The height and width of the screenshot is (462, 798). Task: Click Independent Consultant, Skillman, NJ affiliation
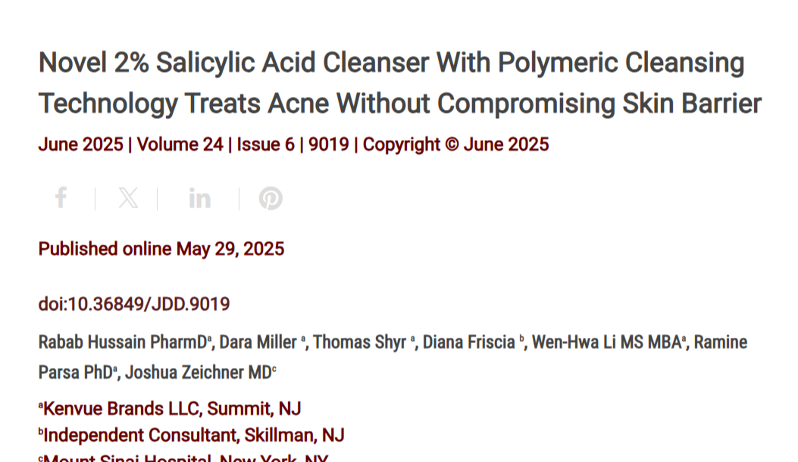192,435
